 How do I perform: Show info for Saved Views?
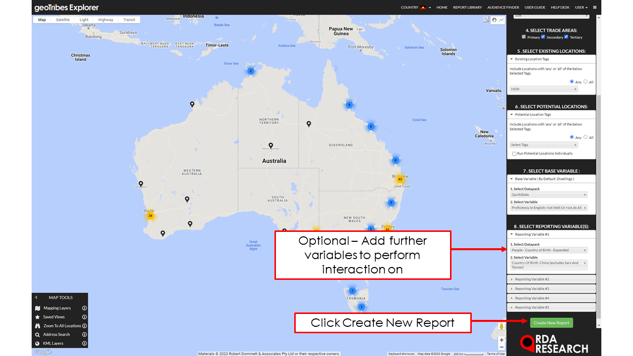pos(84,317)
